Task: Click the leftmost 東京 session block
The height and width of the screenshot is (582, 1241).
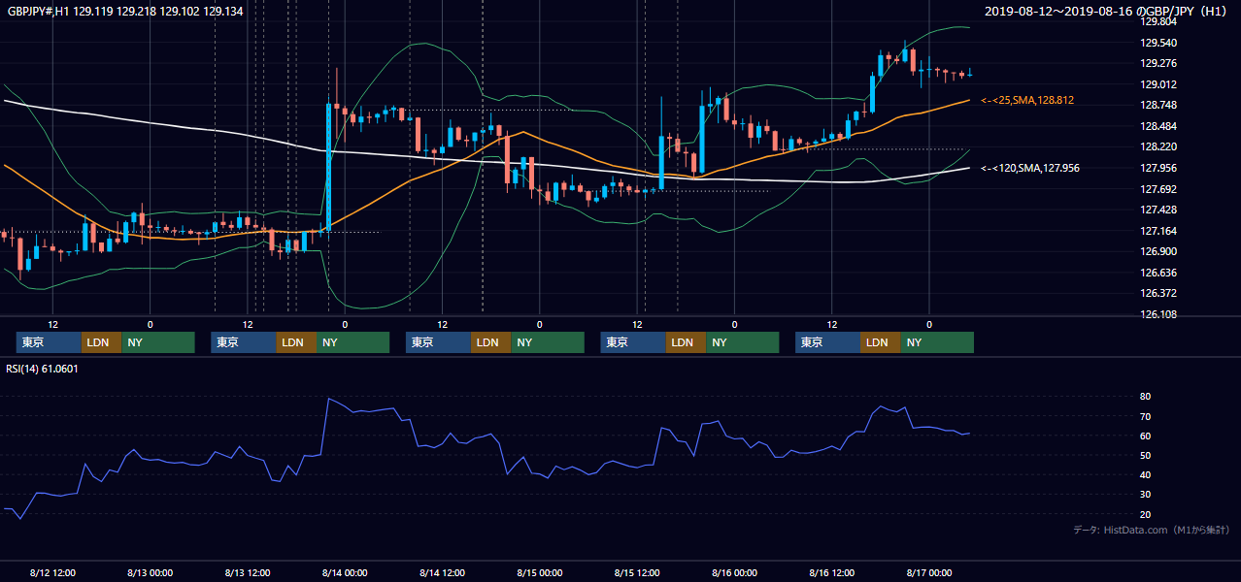Action: click(49, 342)
